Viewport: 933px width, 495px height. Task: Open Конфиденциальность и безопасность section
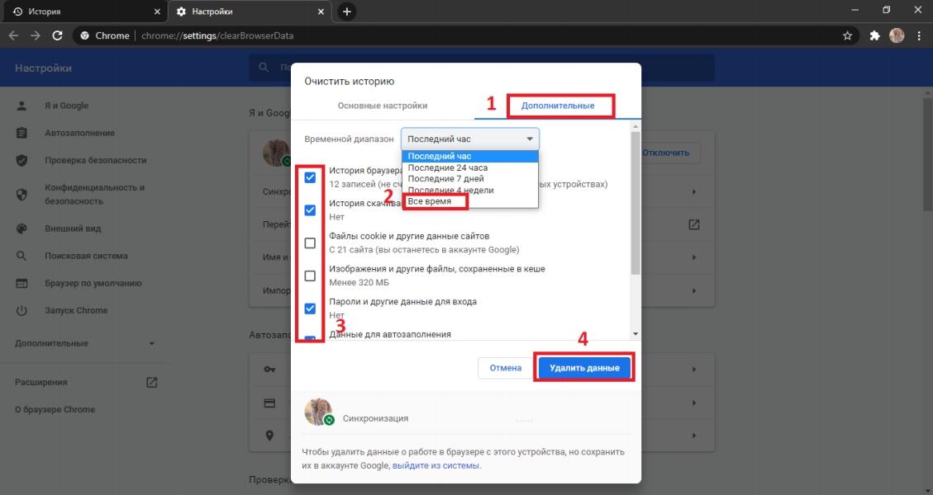point(94,195)
